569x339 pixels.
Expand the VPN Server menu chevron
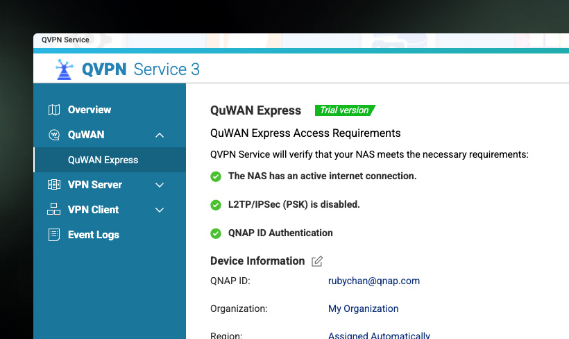[x=160, y=185]
